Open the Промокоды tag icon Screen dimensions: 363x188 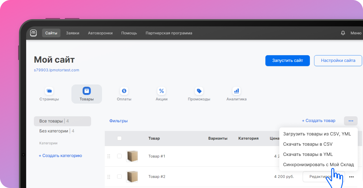click(x=199, y=91)
